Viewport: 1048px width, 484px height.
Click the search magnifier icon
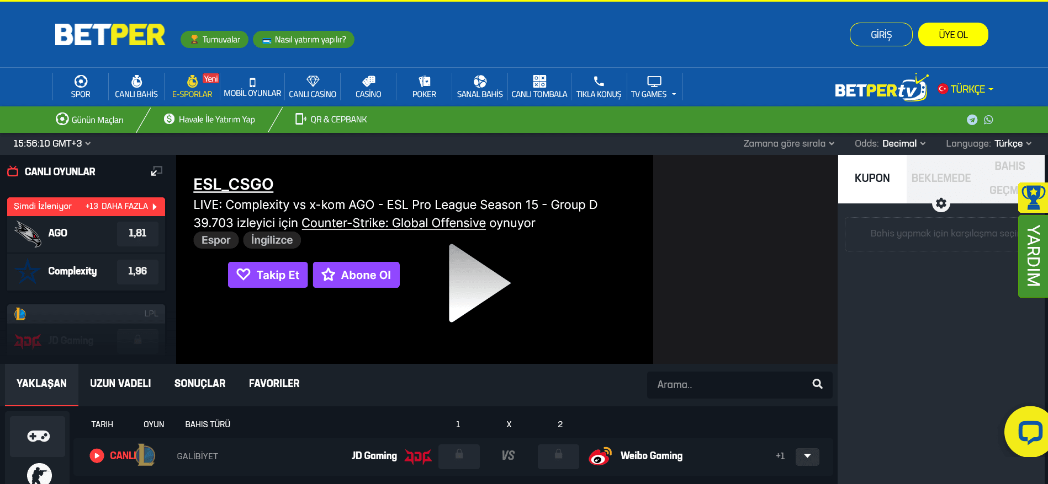pyautogui.click(x=817, y=384)
